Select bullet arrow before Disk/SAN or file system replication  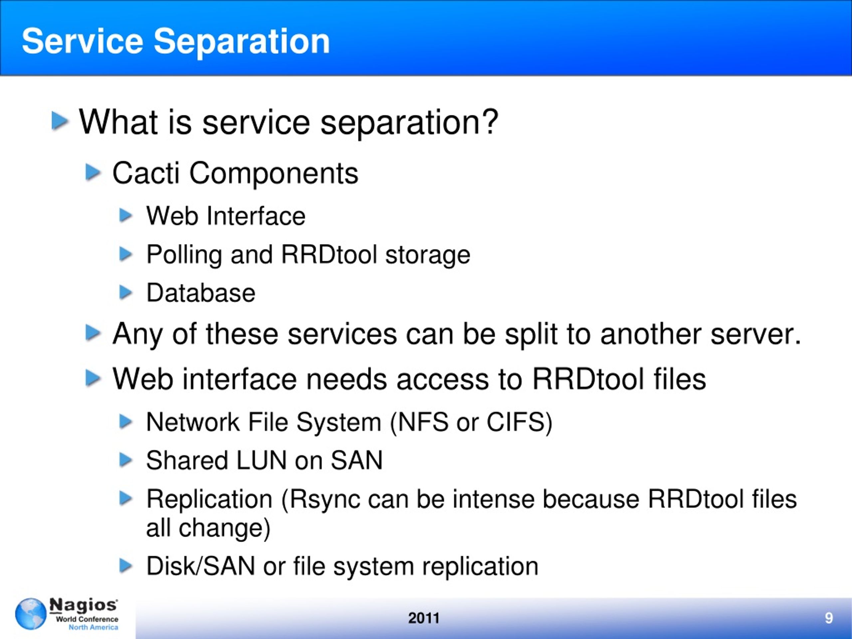tap(125, 565)
